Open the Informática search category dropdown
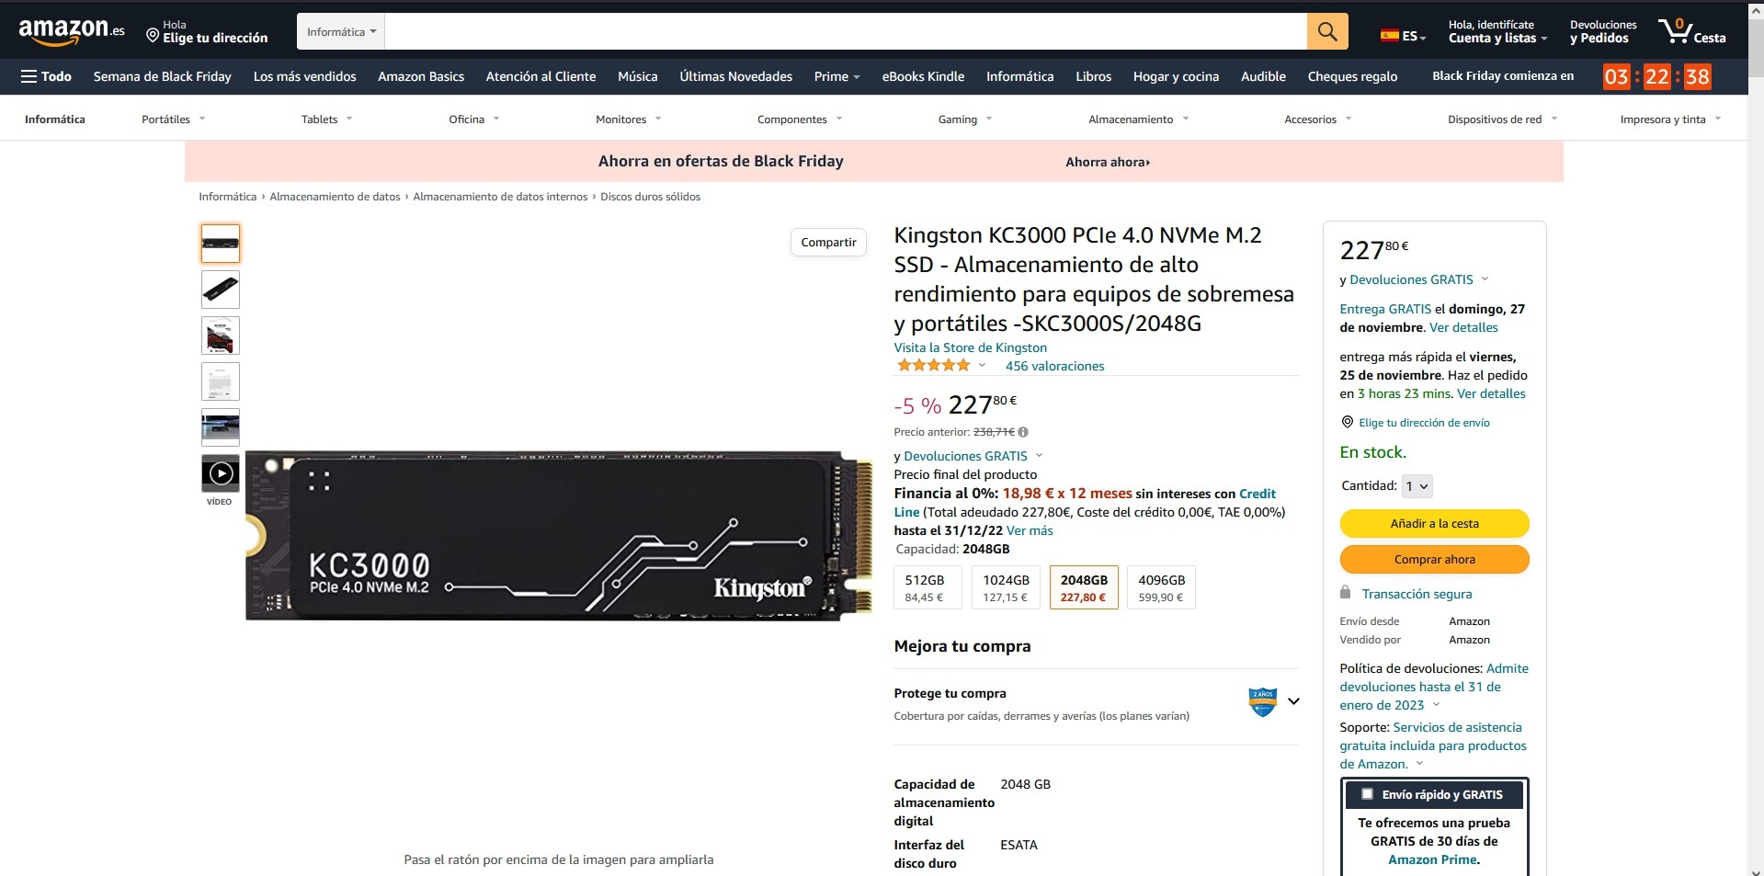Screen dimensions: 1764x876 tap(341, 31)
